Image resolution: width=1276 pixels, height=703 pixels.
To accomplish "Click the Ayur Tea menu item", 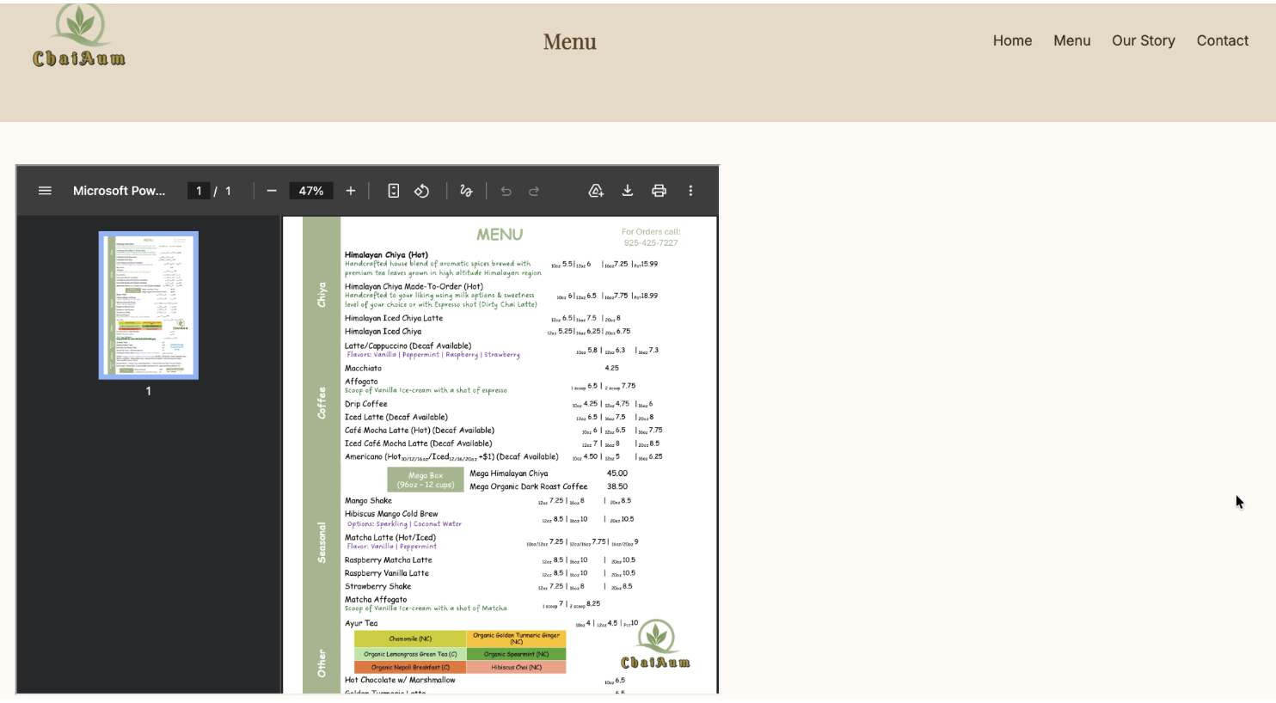I will (361, 624).
